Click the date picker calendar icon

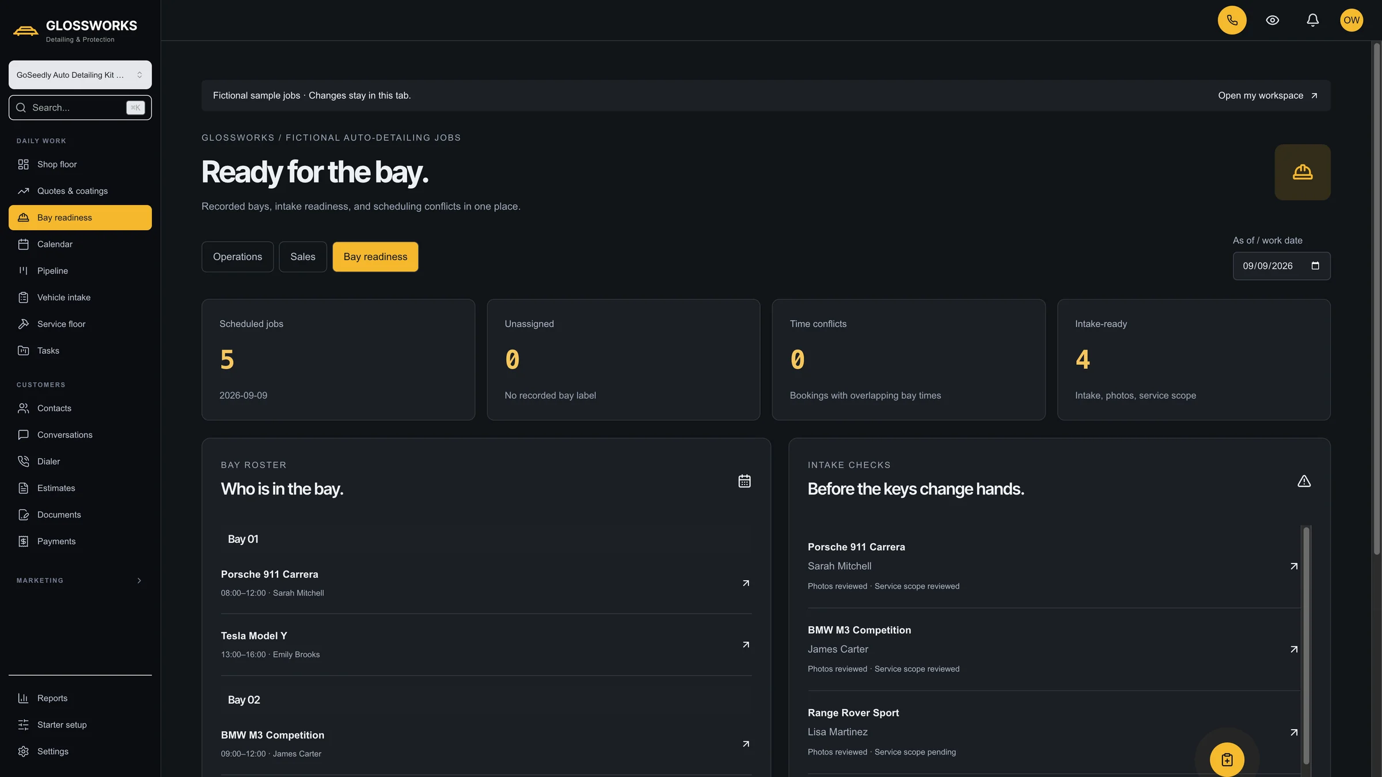click(1315, 266)
